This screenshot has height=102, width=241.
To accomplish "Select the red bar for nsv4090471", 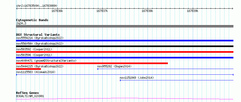I will [92, 63].
